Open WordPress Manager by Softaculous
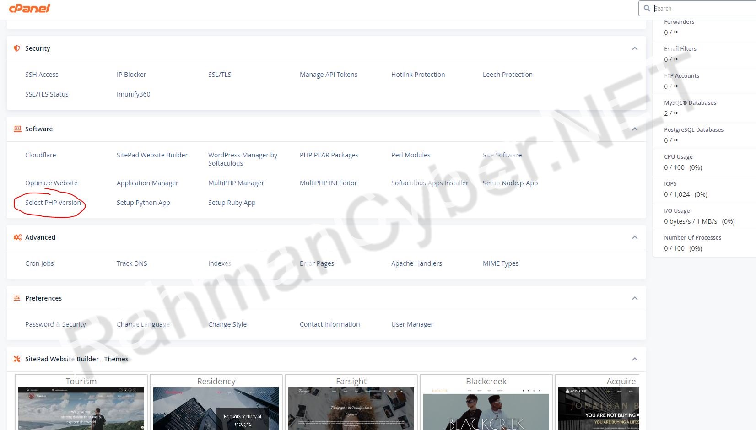This screenshot has height=430, width=756. click(243, 159)
